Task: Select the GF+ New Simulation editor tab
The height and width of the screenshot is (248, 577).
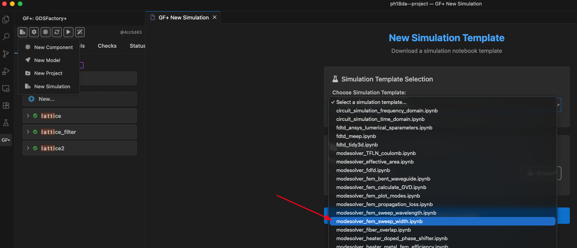Action: point(184,17)
